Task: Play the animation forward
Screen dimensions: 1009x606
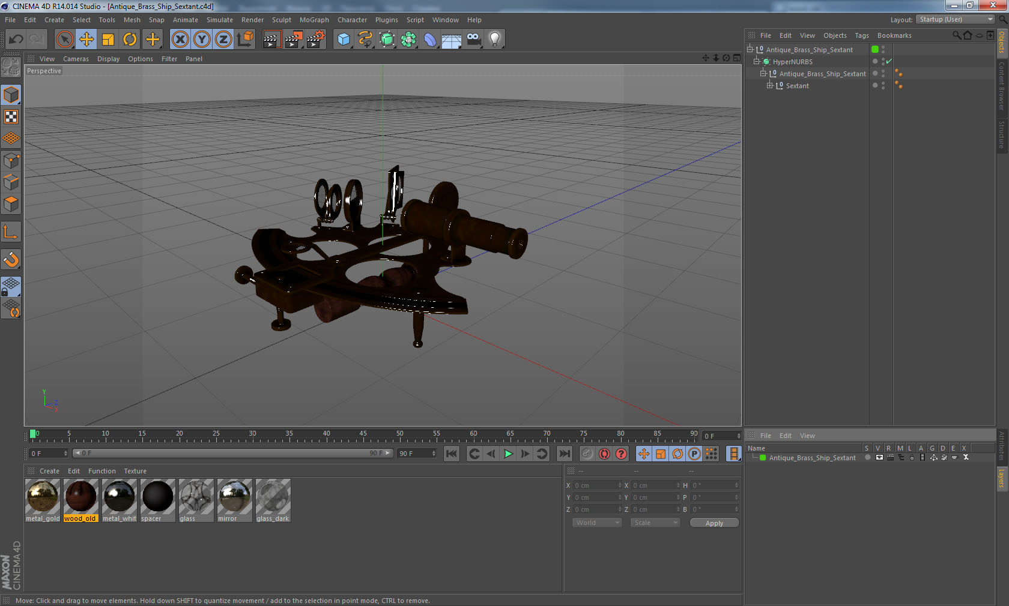Action: [508, 454]
